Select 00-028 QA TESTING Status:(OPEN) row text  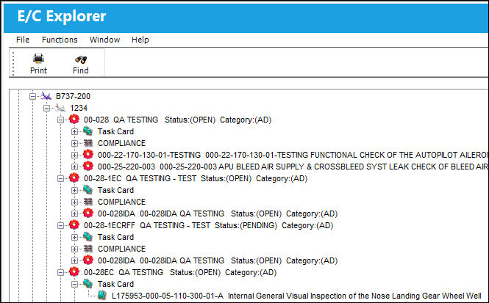click(177, 120)
